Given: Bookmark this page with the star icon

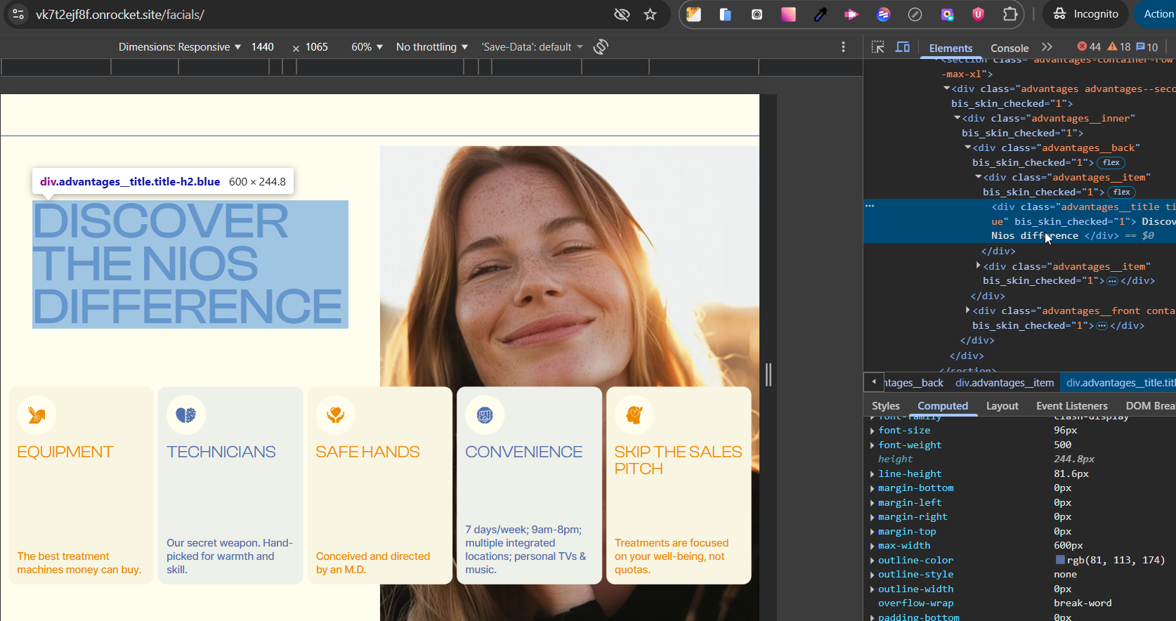Looking at the screenshot, I should point(651,14).
